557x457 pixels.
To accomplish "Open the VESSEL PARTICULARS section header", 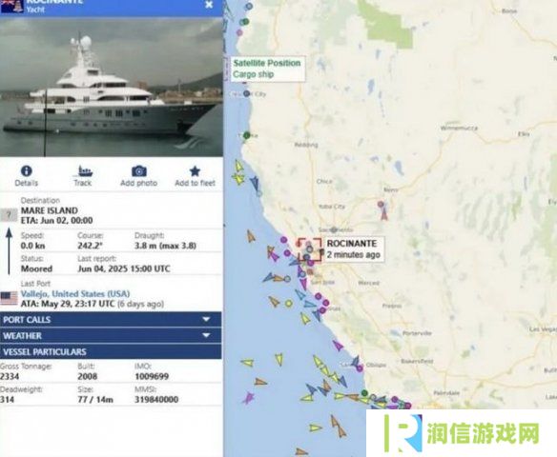I will coord(111,351).
